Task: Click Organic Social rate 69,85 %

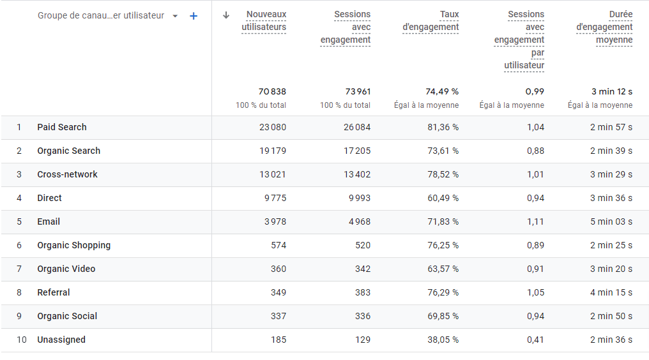Action: [x=443, y=316]
